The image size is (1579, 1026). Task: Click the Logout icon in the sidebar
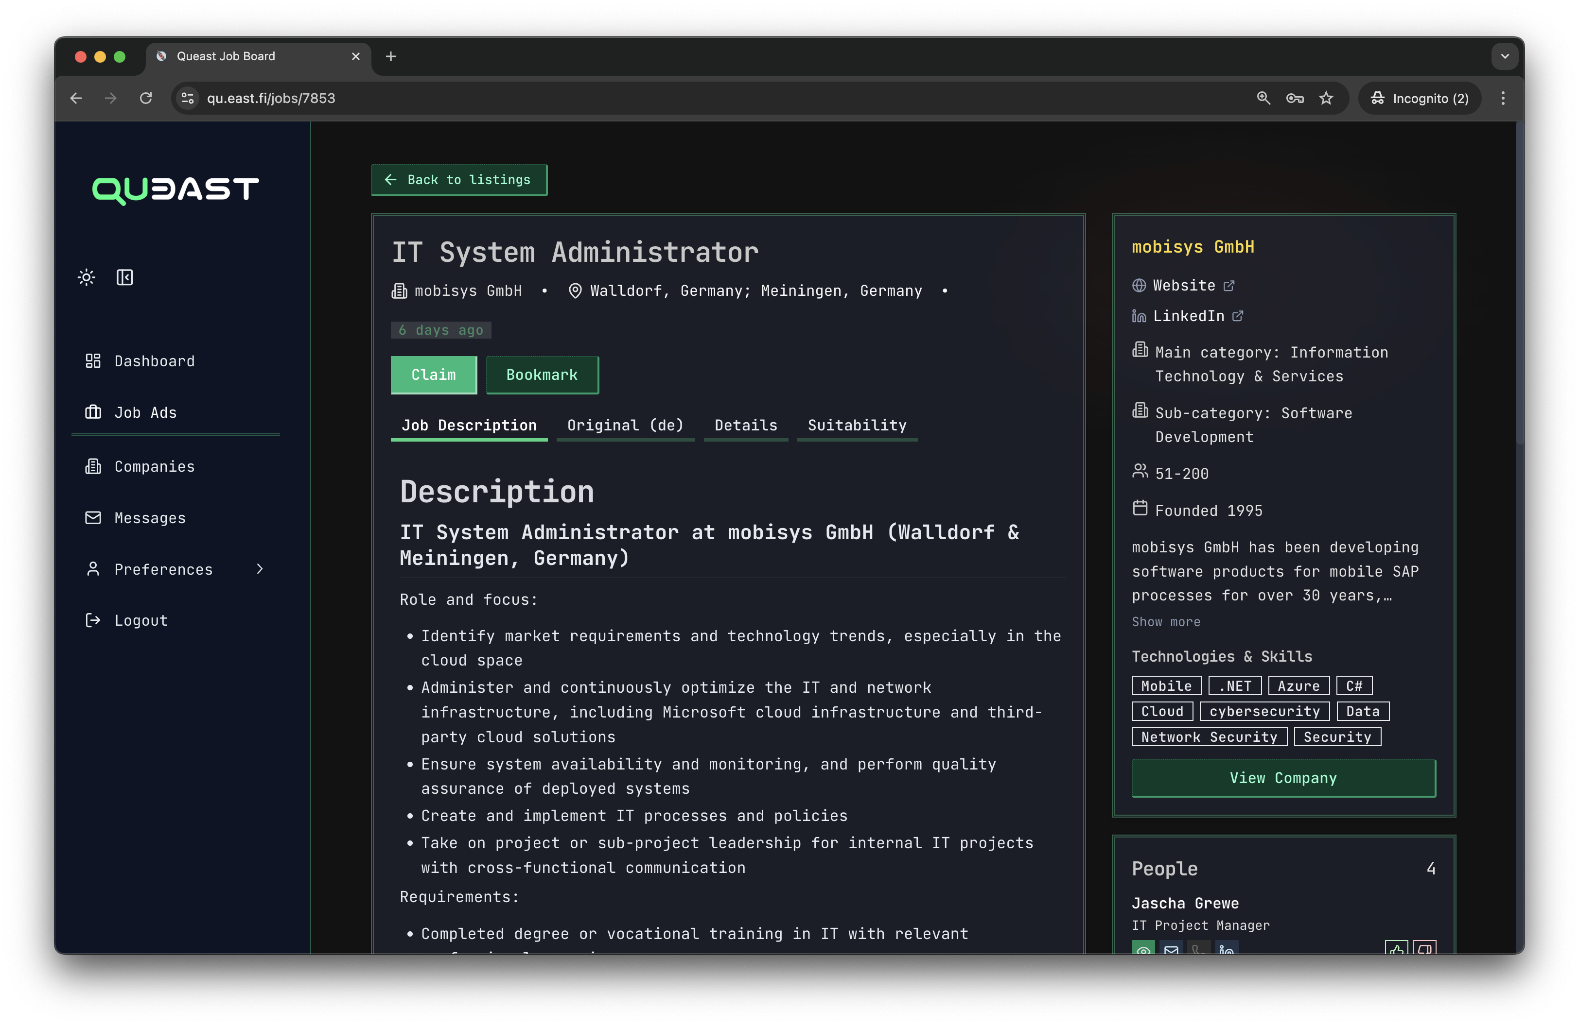point(93,620)
